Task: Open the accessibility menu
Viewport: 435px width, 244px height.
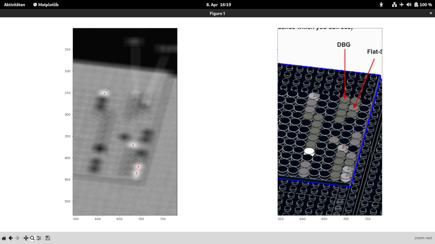Action: [381, 5]
